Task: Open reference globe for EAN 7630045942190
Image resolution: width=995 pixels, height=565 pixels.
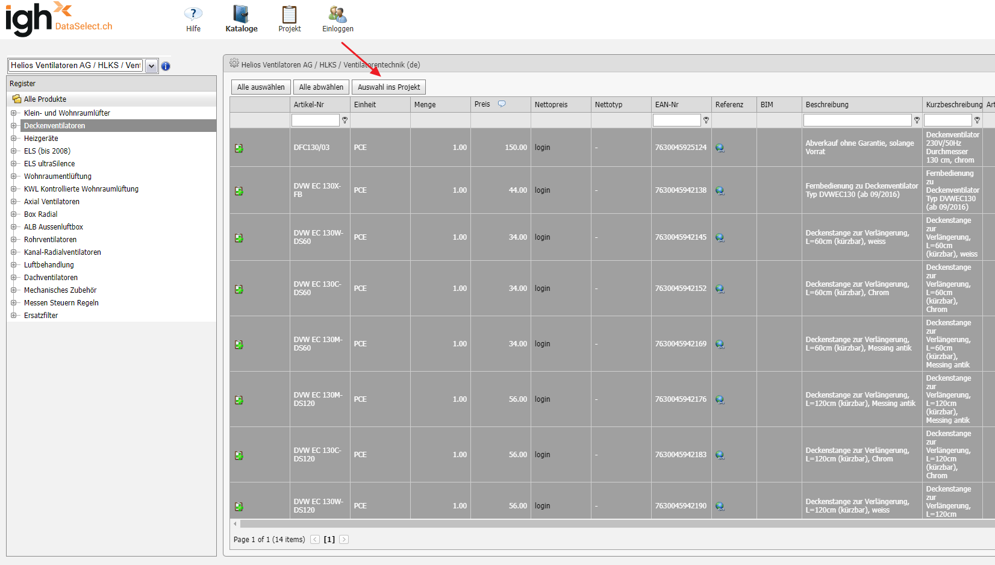Action: [720, 507]
